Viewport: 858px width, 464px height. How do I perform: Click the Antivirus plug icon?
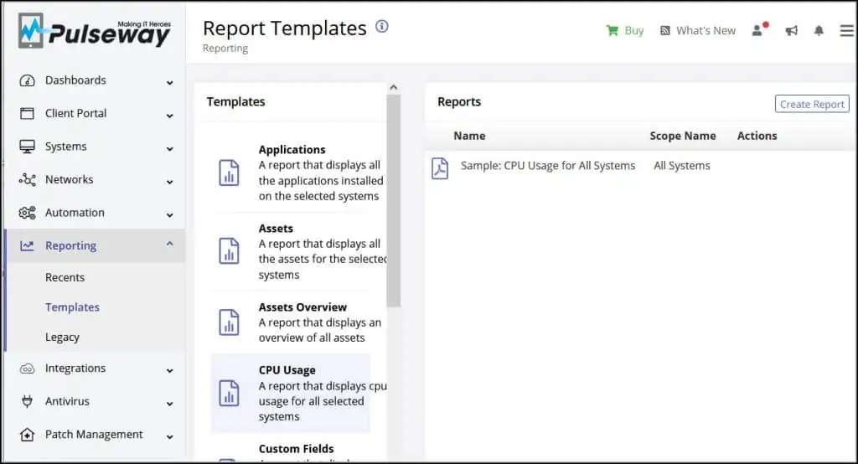point(27,402)
